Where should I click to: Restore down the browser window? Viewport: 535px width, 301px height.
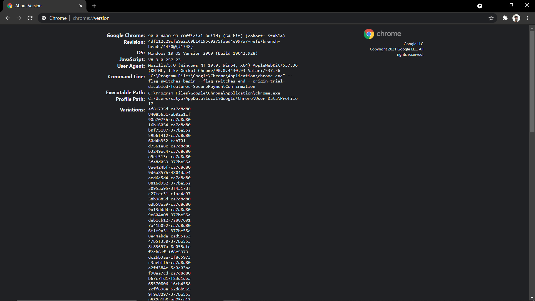[511, 5]
